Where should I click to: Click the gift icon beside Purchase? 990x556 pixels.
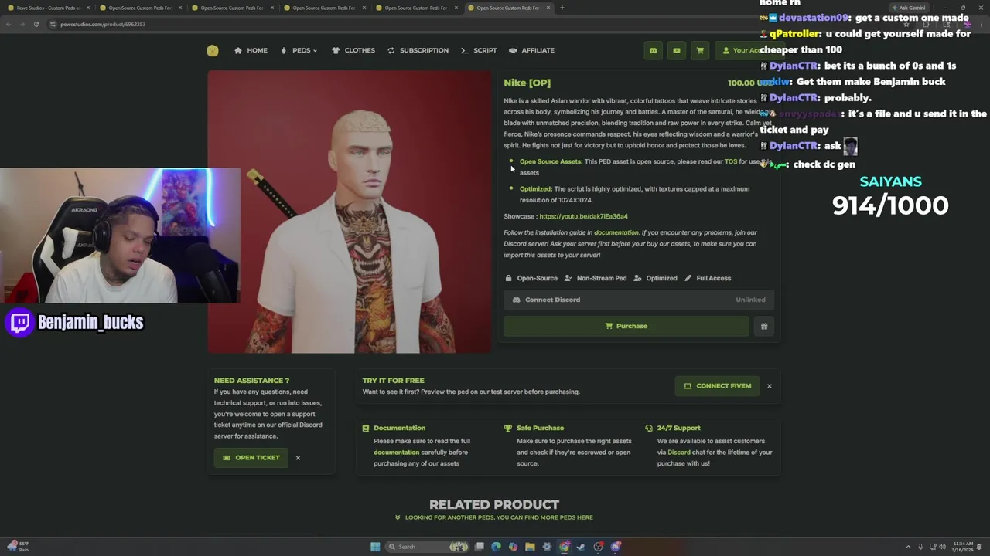pyautogui.click(x=764, y=326)
